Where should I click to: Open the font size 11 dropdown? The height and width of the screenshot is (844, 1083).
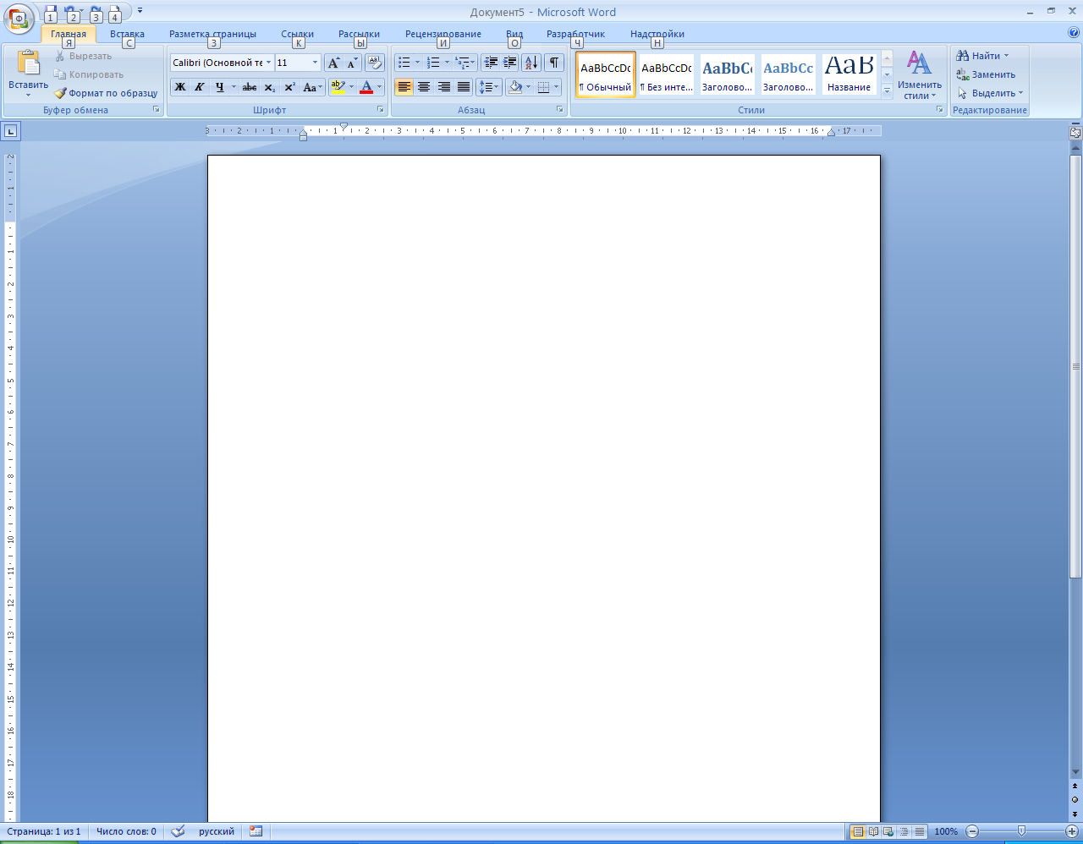316,63
